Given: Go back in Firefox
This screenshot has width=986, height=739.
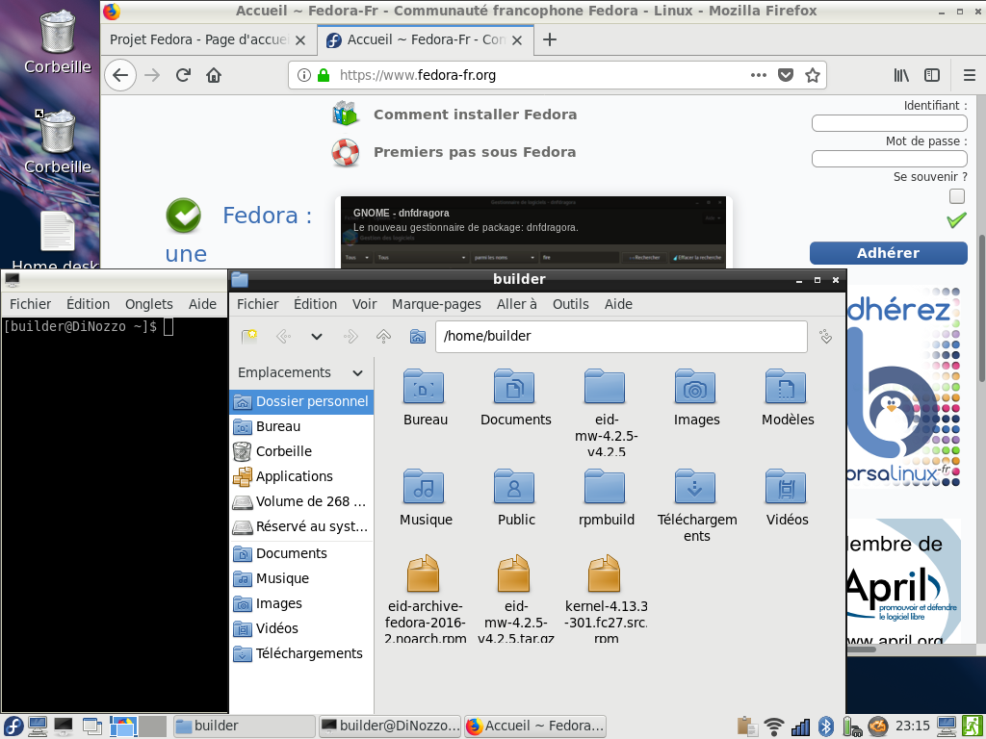Looking at the screenshot, I should pos(120,75).
